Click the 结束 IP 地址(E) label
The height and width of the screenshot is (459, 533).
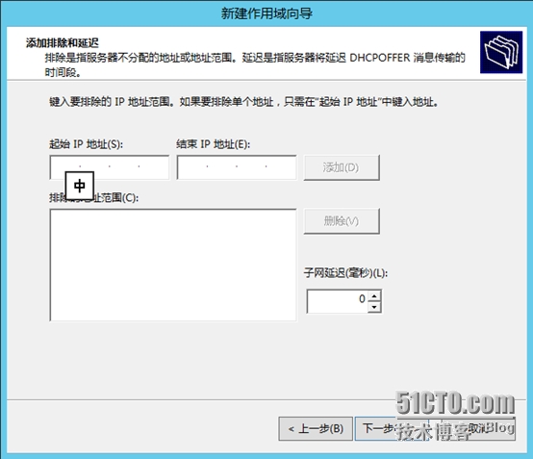pyautogui.click(x=214, y=144)
